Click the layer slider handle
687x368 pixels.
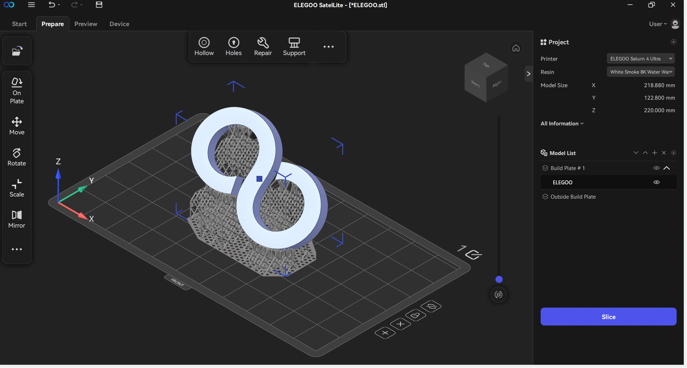coord(499,279)
